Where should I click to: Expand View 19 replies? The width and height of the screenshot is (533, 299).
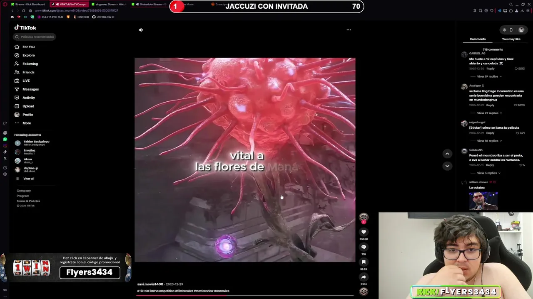(489, 76)
